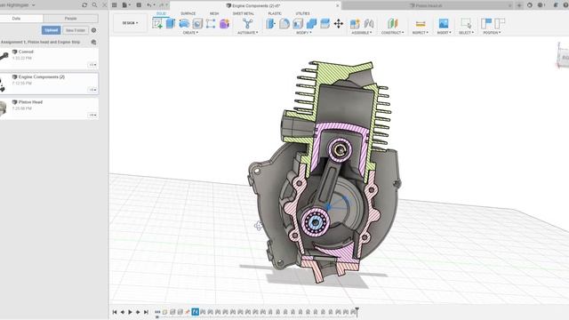Image resolution: width=569 pixels, height=320 pixels.
Task: Open data panel settings gear
Action: tap(93, 30)
